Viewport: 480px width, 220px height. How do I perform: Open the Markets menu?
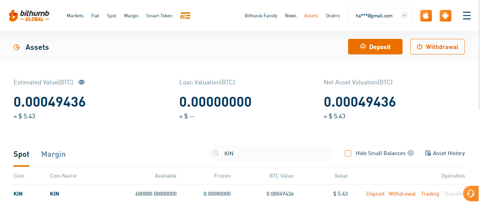coord(75,16)
